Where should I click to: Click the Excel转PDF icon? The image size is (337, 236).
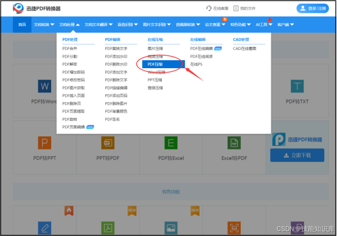234,143
